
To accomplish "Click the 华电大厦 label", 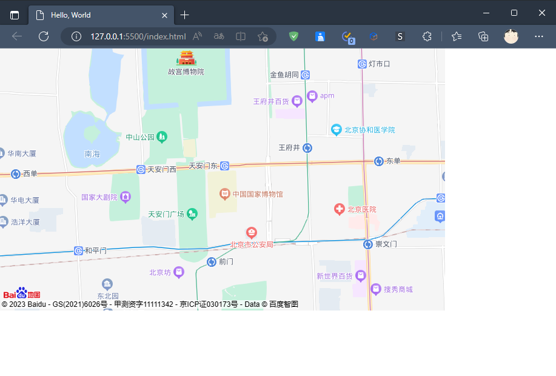I will [25, 200].
